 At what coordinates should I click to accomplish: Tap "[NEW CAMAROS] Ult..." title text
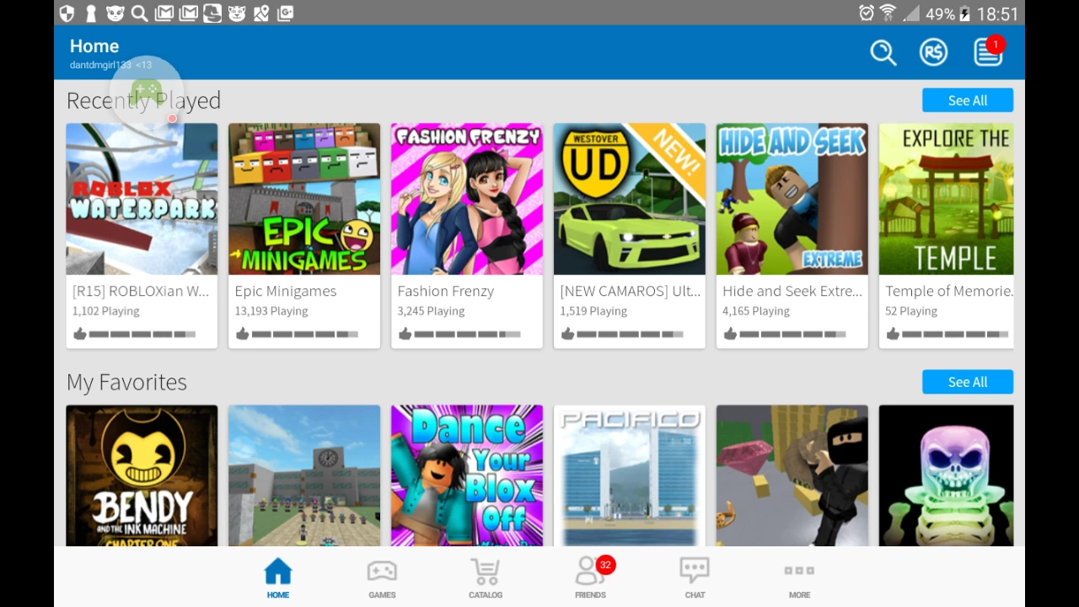(x=631, y=291)
